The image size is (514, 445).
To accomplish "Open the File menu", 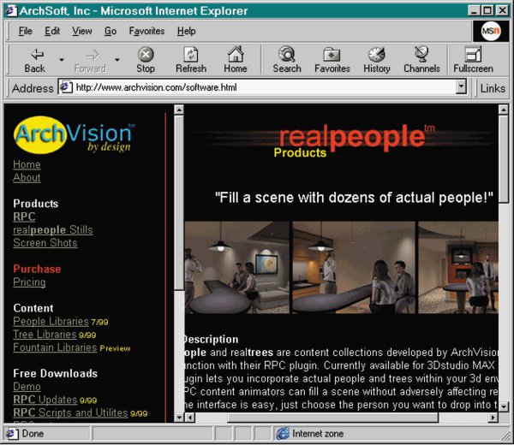I will point(25,31).
